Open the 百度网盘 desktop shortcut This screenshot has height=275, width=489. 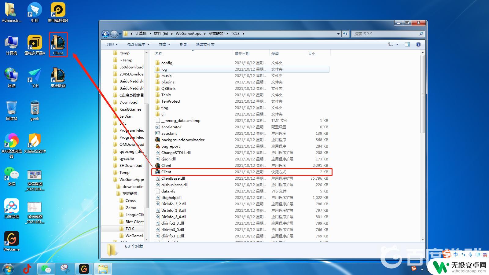(12, 209)
